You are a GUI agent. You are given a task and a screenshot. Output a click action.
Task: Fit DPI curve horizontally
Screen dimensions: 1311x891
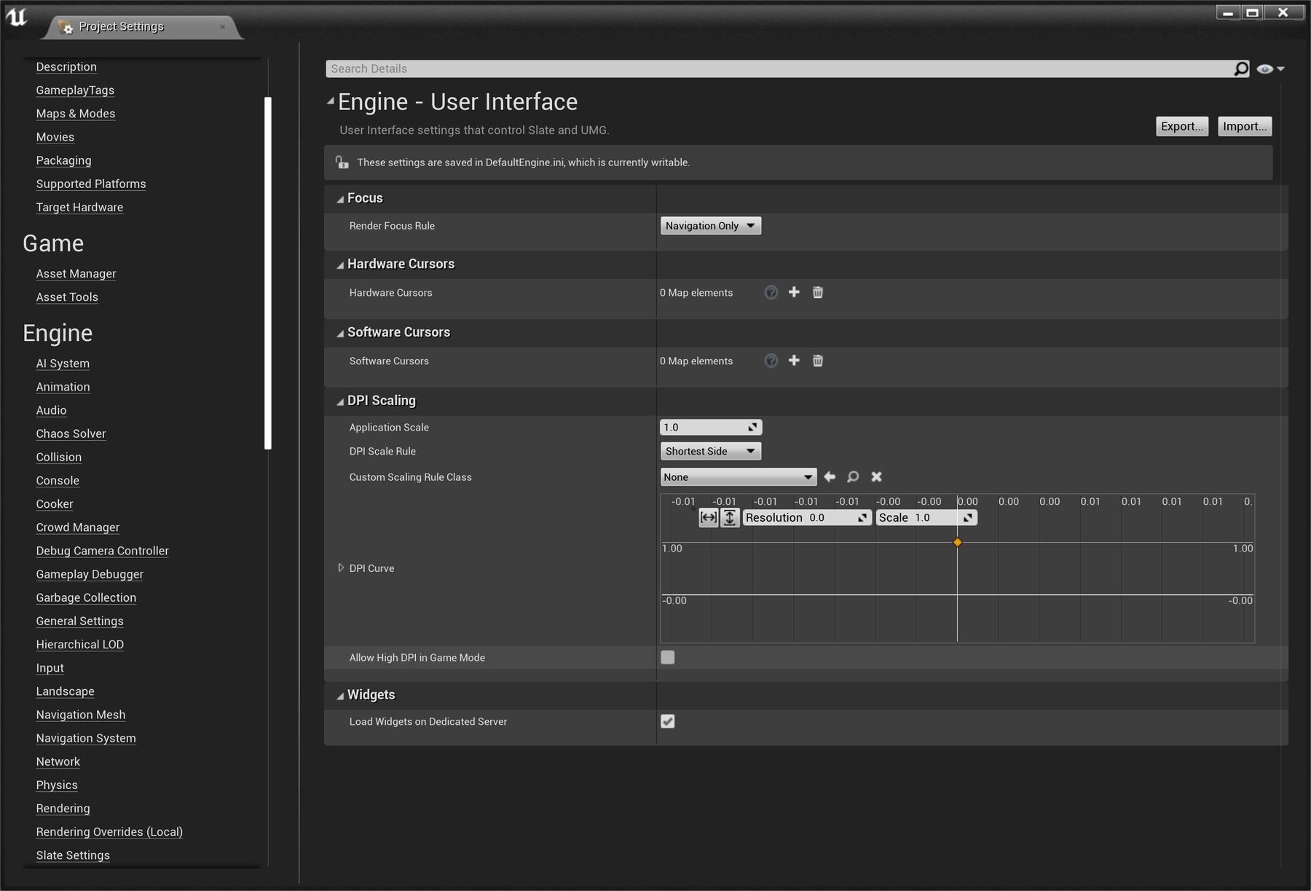click(x=708, y=518)
